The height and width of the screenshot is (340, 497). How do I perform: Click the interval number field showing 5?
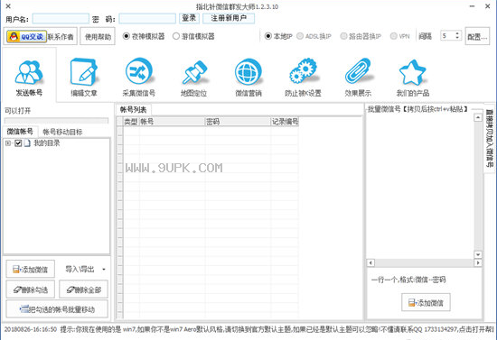point(447,36)
